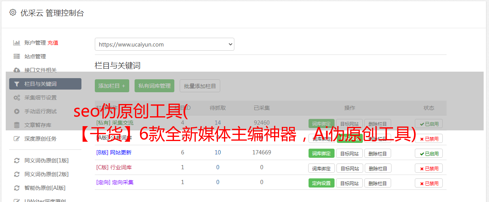Click the [C版] 行业词库 column name

(114, 167)
